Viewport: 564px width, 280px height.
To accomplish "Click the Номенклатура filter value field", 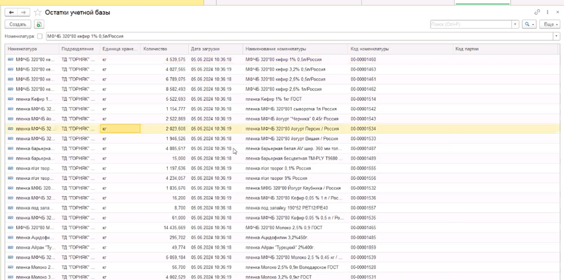I will pos(300,37).
